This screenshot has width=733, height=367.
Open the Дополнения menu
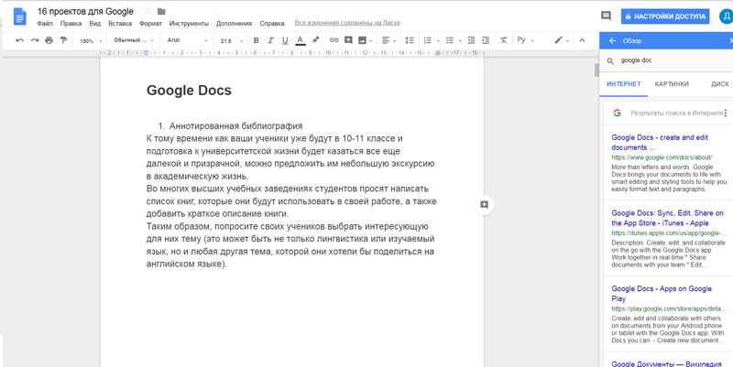(235, 24)
